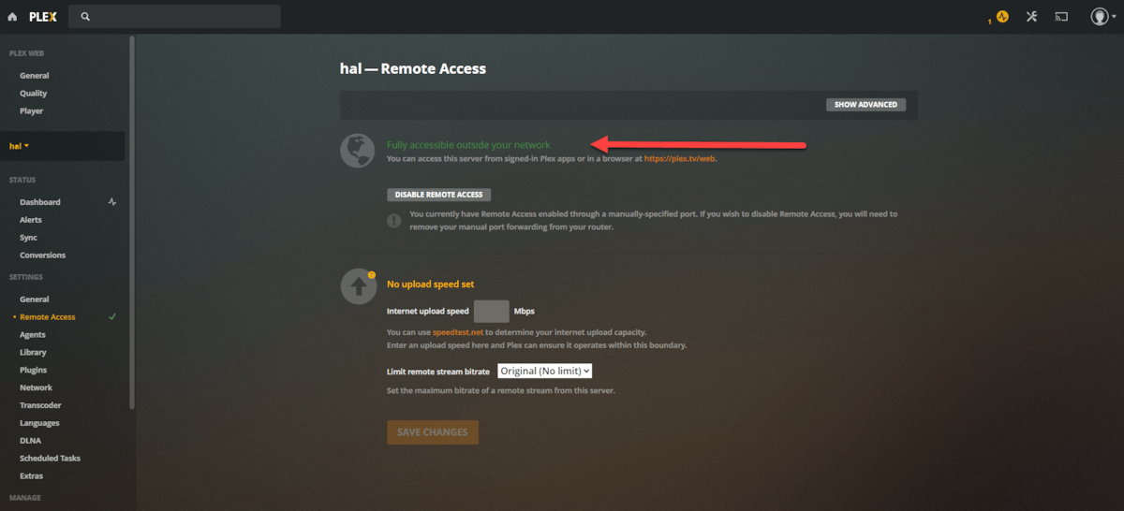The width and height of the screenshot is (1124, 511).
Task: Open Languages settings
Action: click(39, 423)
